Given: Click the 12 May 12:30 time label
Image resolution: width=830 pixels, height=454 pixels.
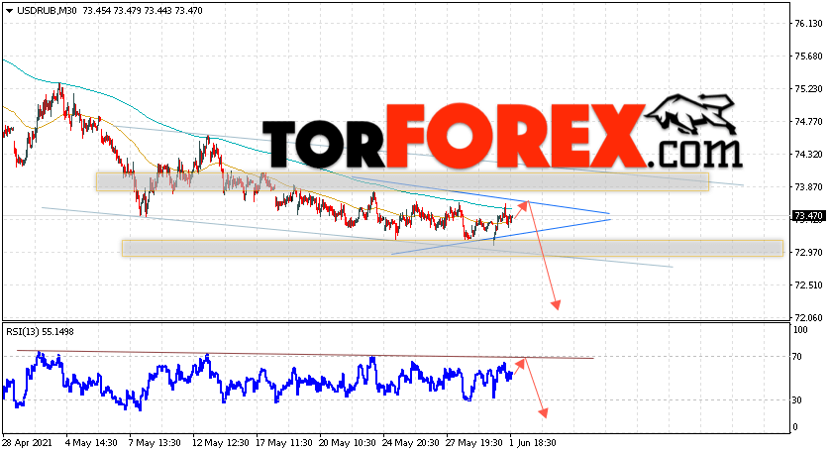Looking at the screenshot, I should 220,442.
